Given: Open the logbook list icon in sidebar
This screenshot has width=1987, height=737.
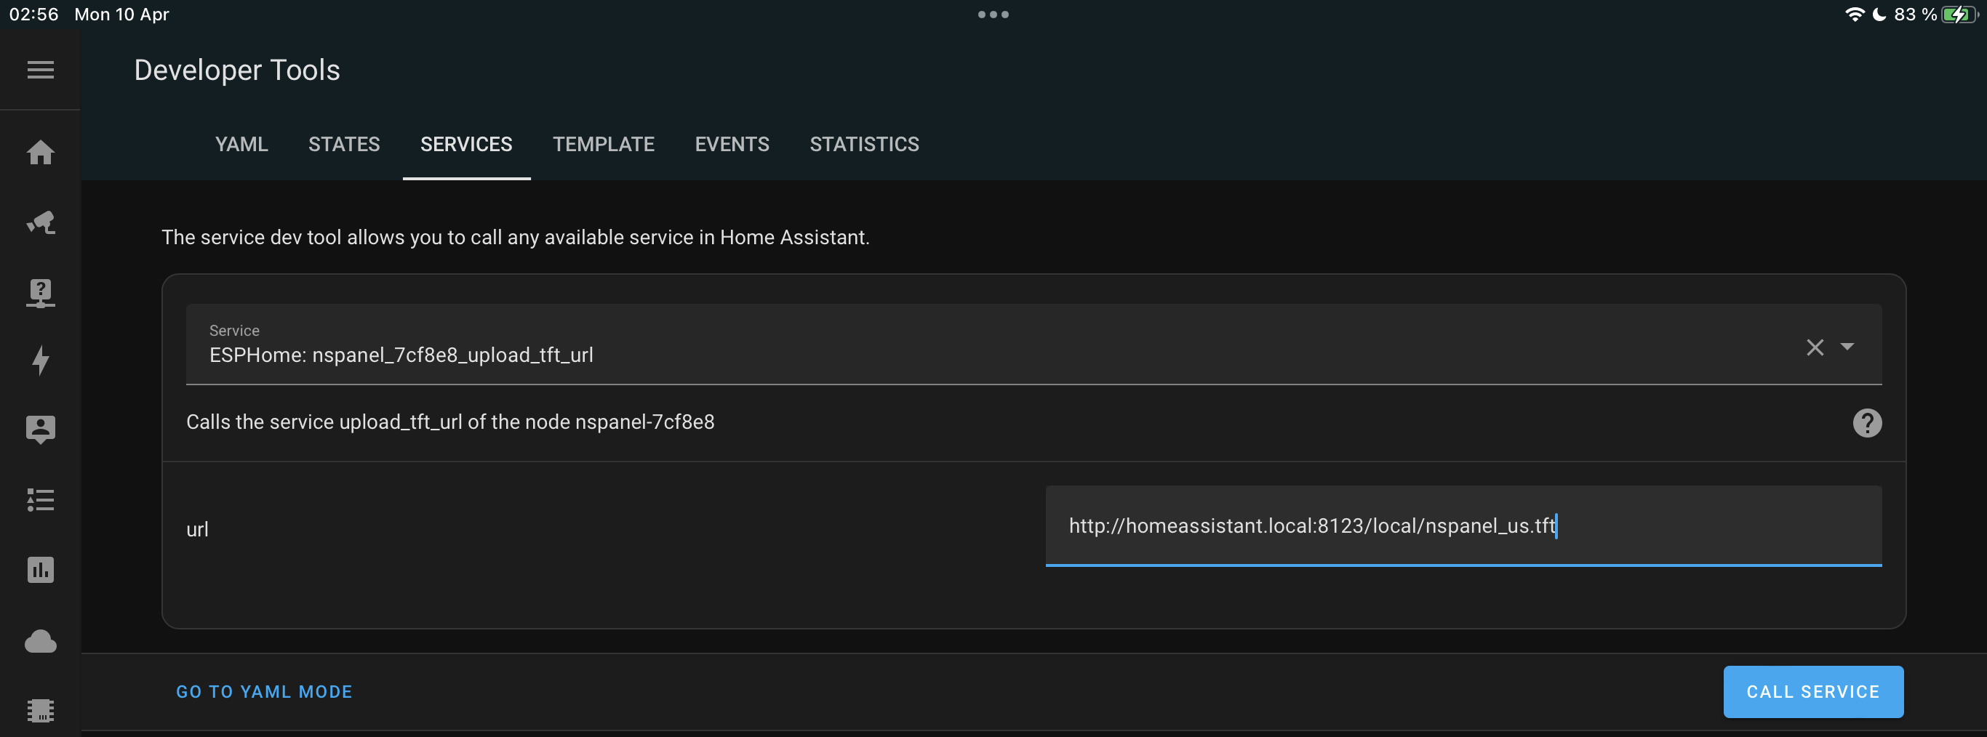Looking at the screenshot, I should point(39,500).
